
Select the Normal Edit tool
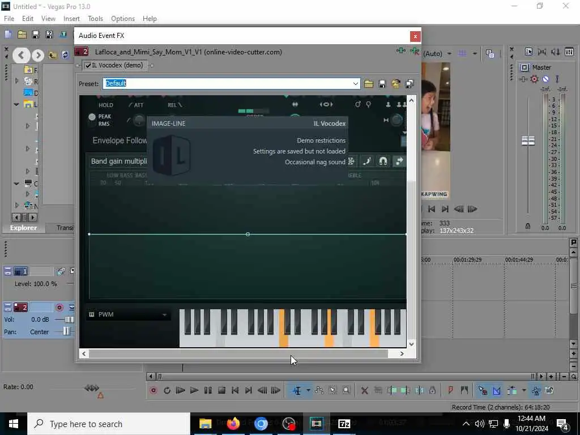click(x=297, y=390)
